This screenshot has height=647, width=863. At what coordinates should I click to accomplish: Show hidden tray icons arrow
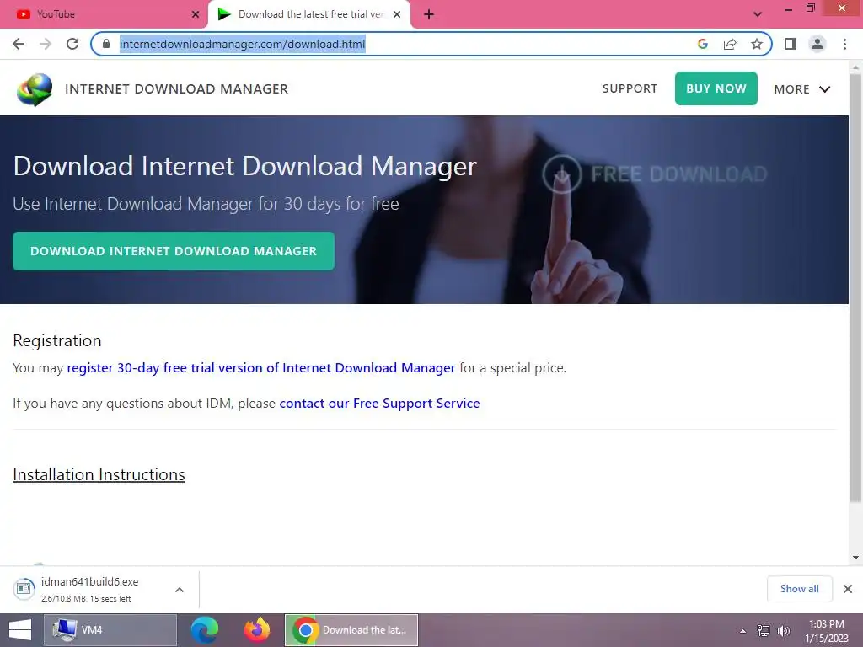742,631
